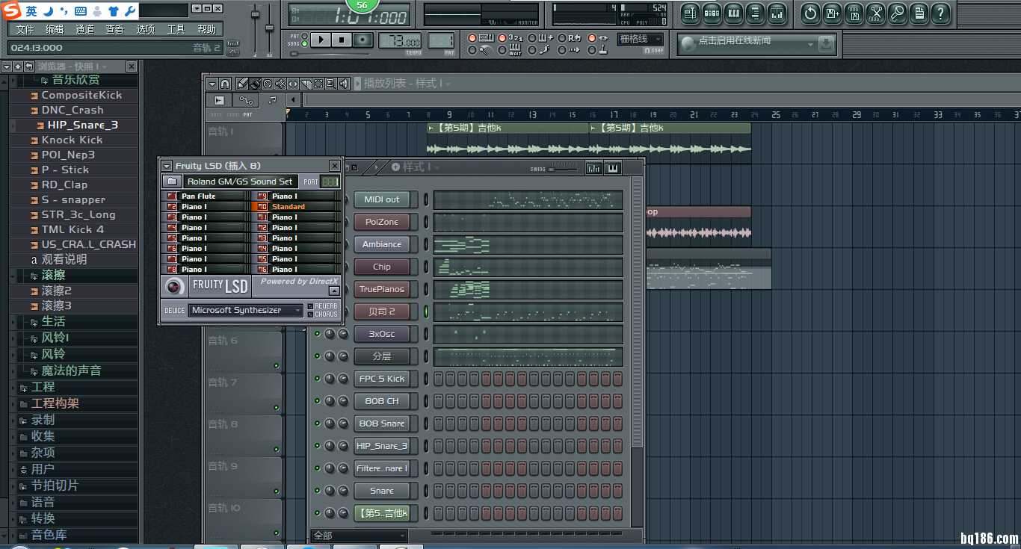Click the save new version icon

[832, 13]
